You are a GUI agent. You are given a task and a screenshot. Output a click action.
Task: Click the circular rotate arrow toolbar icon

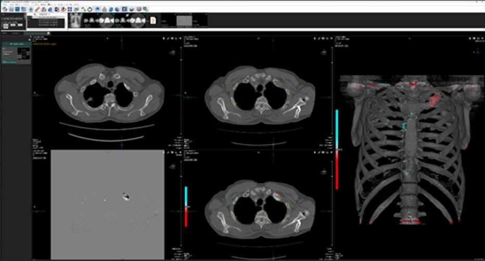(90, 9)
